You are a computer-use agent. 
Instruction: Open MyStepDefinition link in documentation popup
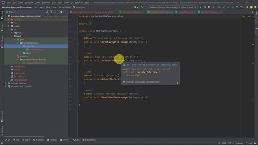coord(151,65)
